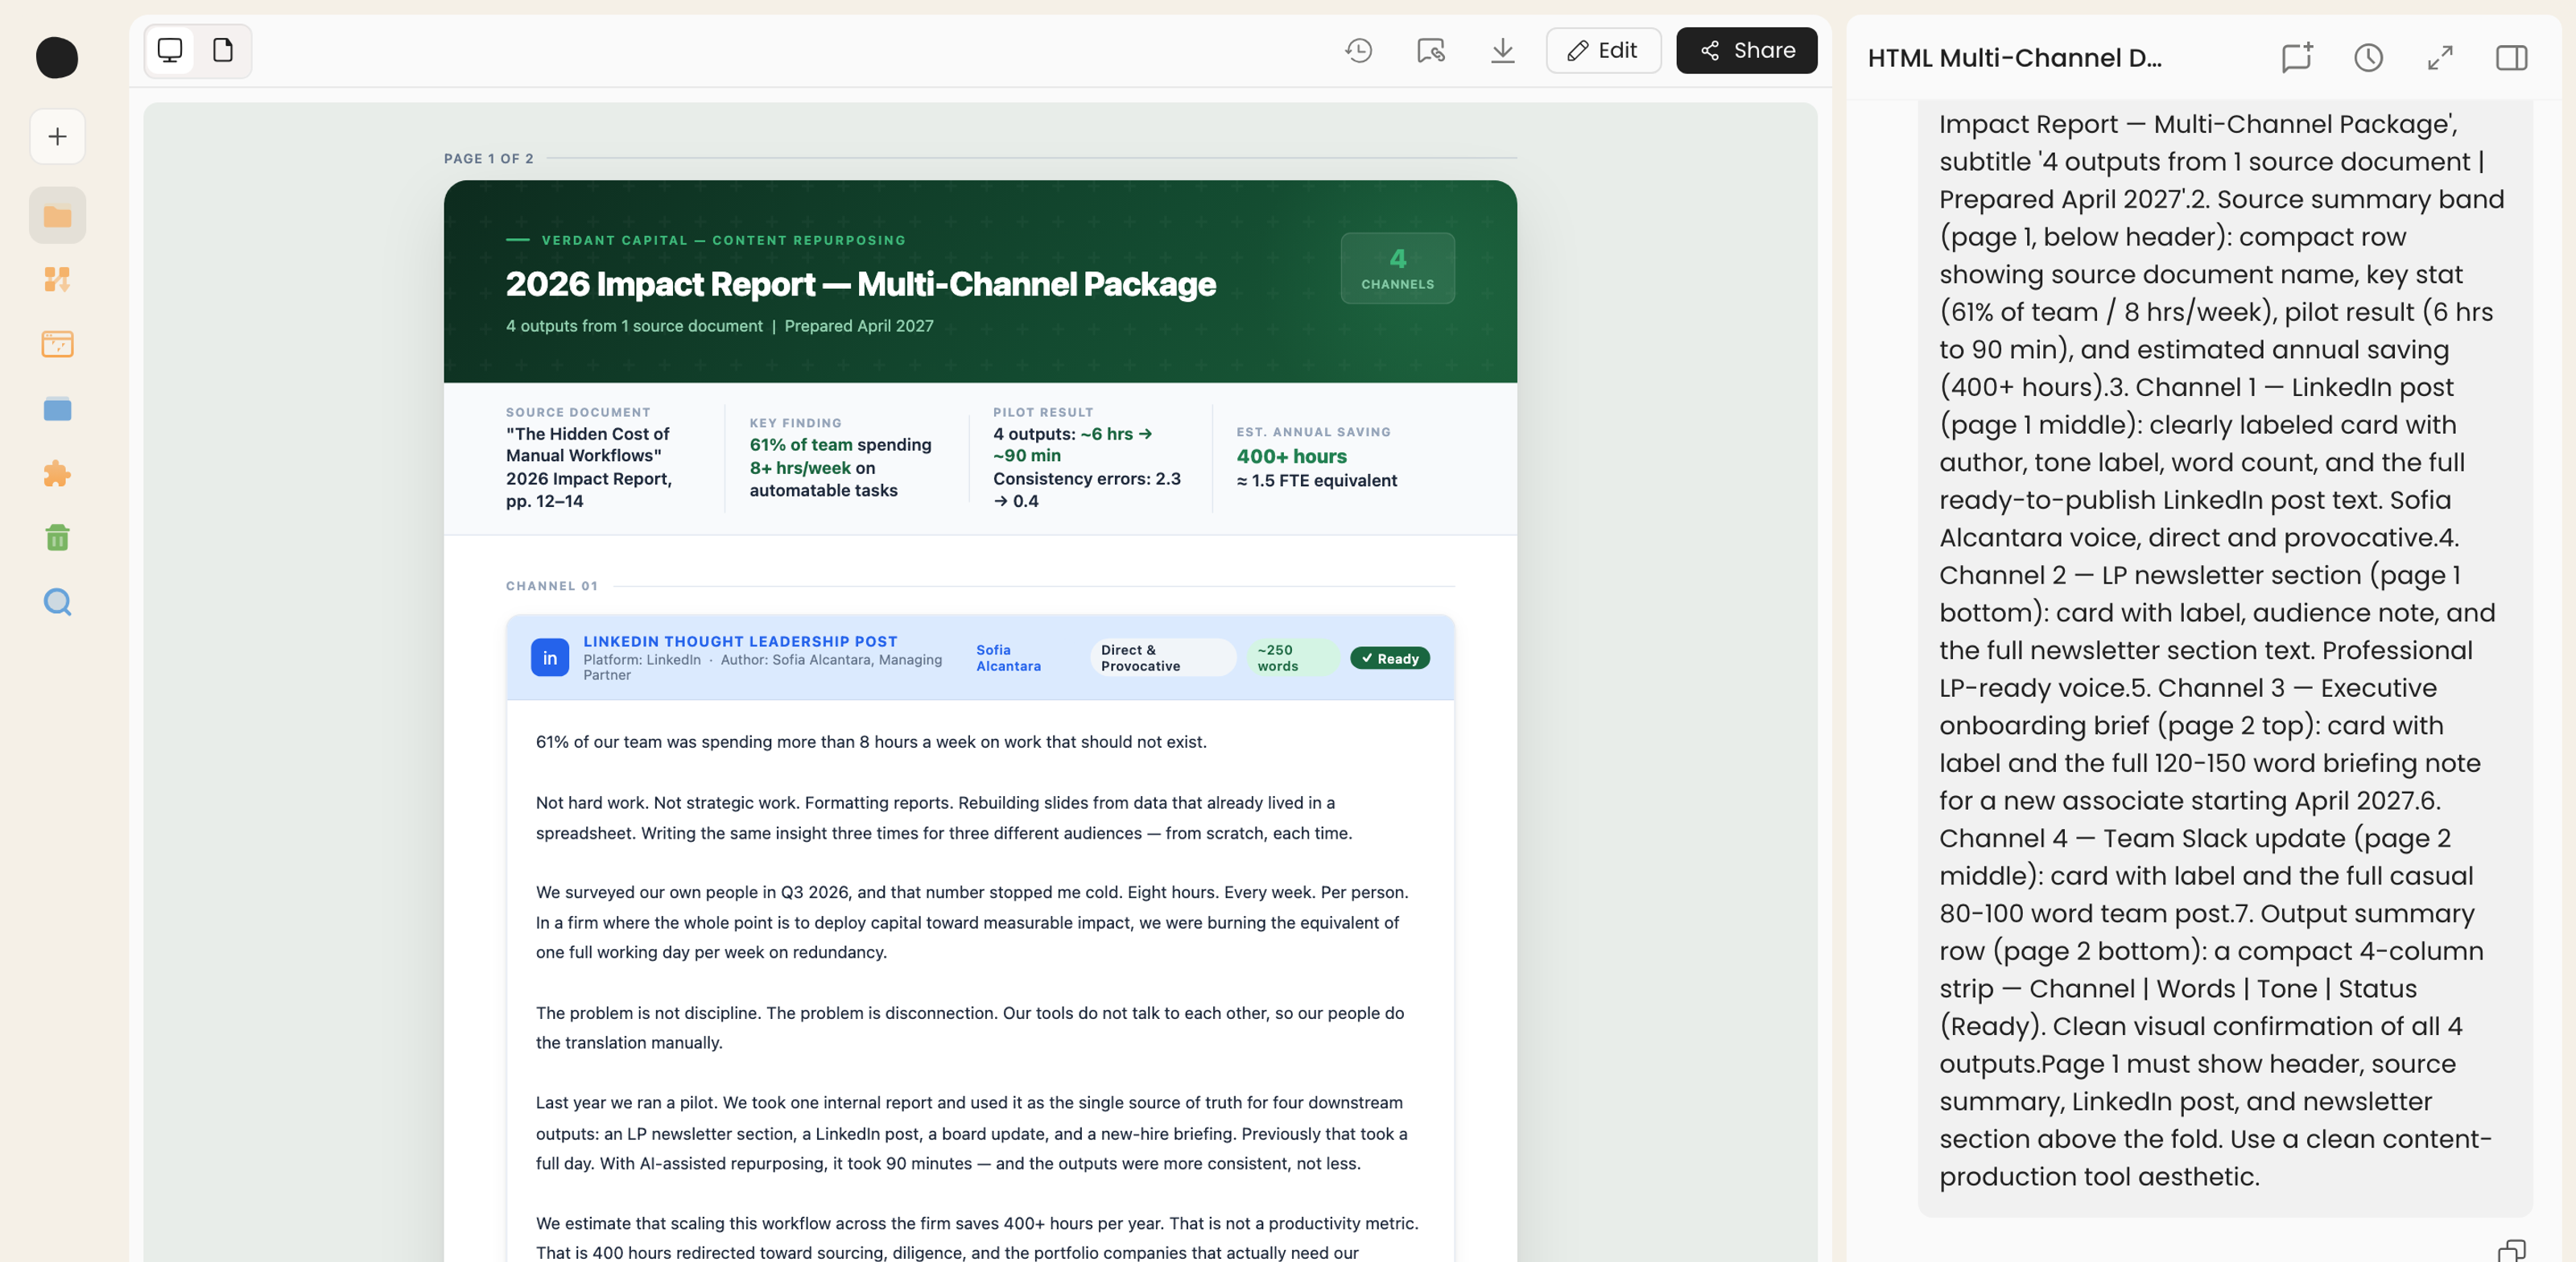Click 'VERDANT CAPITAL — CONTENT REPURPOSING' header text

click(723, 240)
